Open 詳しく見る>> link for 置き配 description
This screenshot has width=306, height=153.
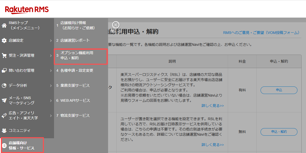[x=213, y=145]
